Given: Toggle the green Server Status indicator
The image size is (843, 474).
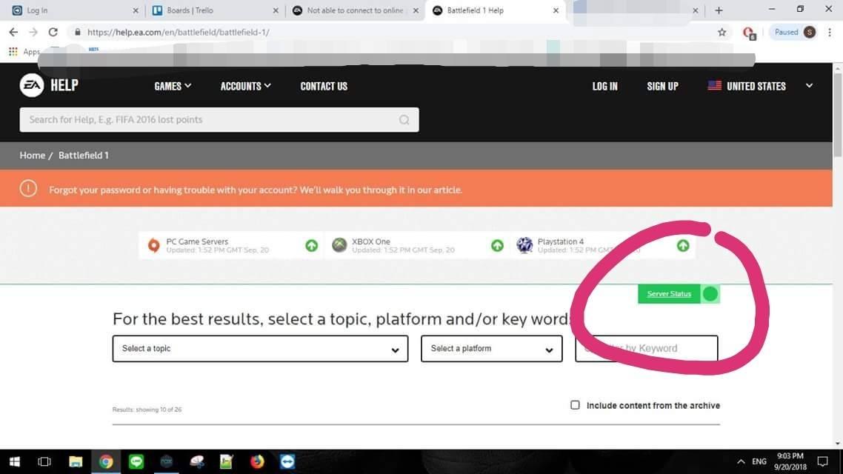Looking at the screenshot, I should coord(710,294).
